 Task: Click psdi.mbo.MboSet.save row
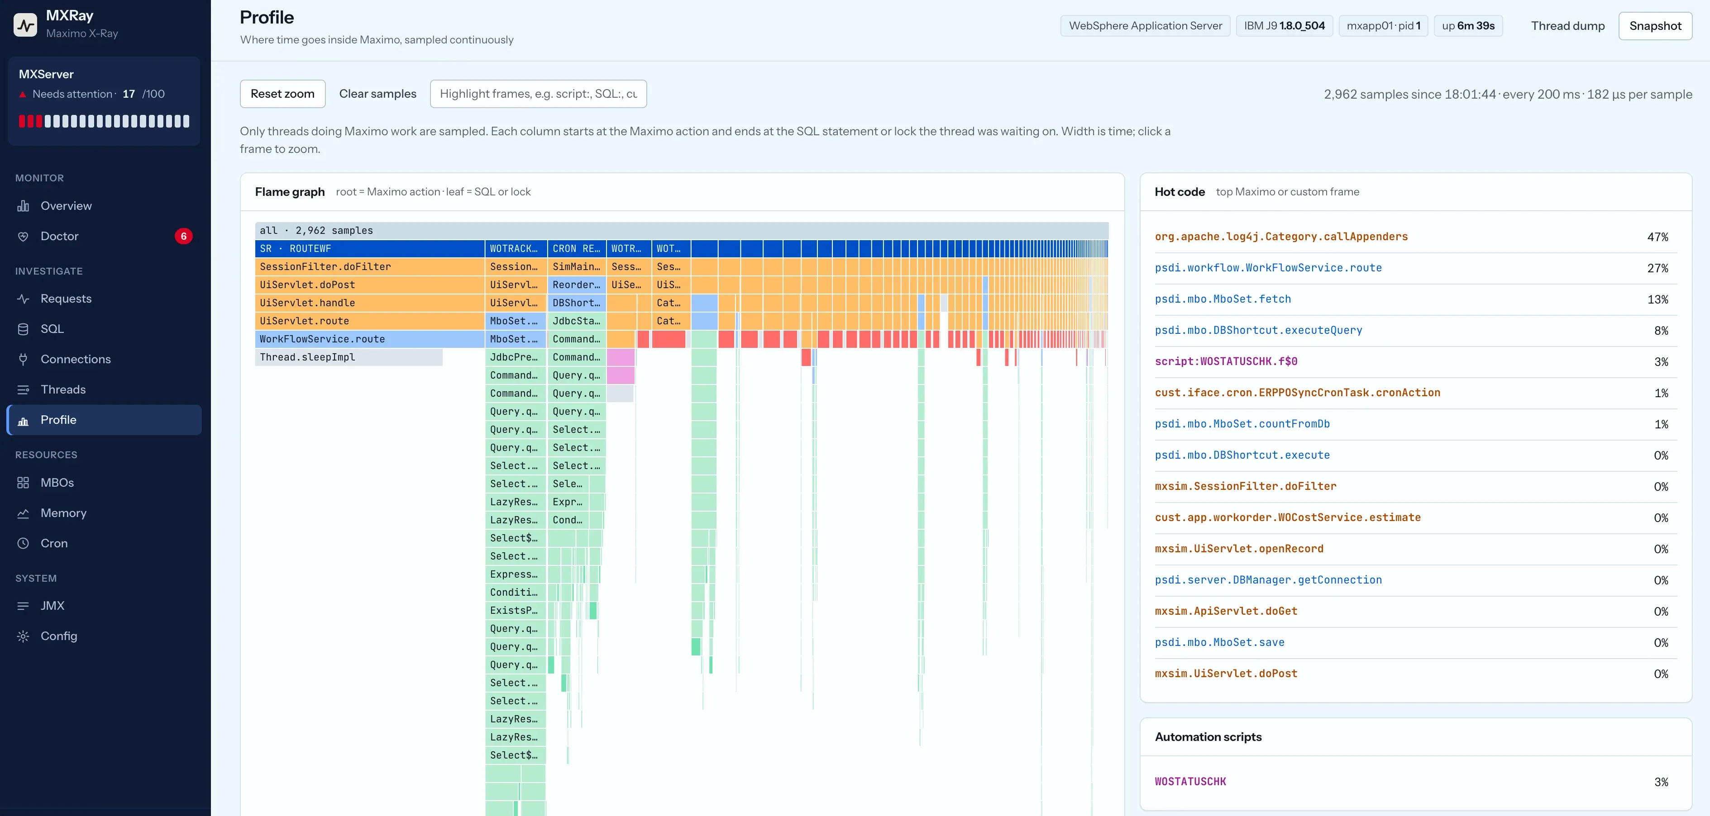coord(1415,642)
